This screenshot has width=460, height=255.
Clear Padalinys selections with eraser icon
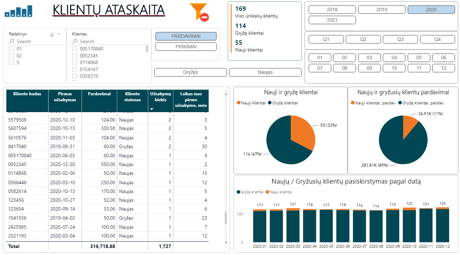tap(52, 34)
